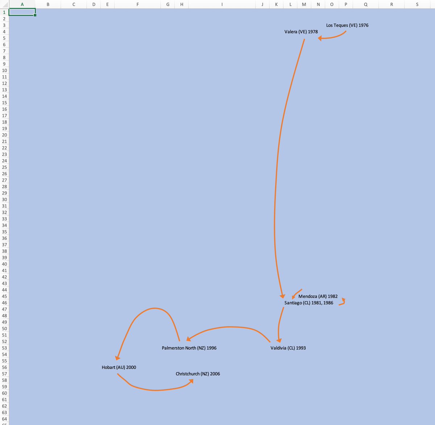
Task: Click the "Valdivia (CL) 1993" label
Action: 288,348
